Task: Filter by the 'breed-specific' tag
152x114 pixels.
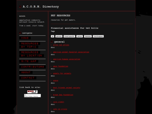Action: click(x=69, y=36)
